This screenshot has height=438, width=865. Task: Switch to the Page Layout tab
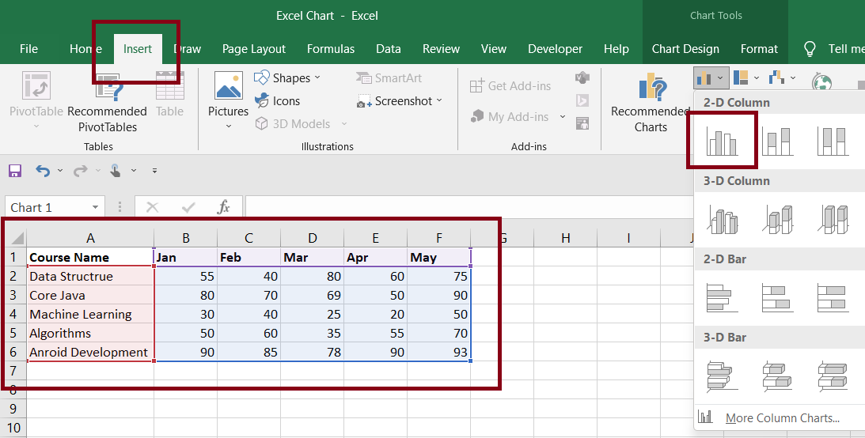click(x=254, y=49)
